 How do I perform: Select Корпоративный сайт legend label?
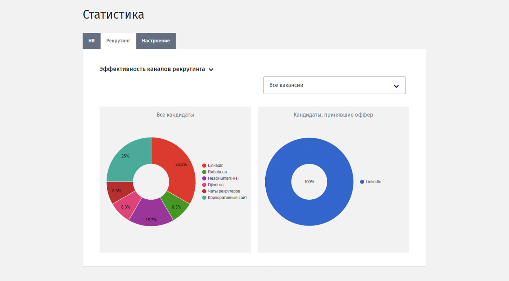(227, 197)
